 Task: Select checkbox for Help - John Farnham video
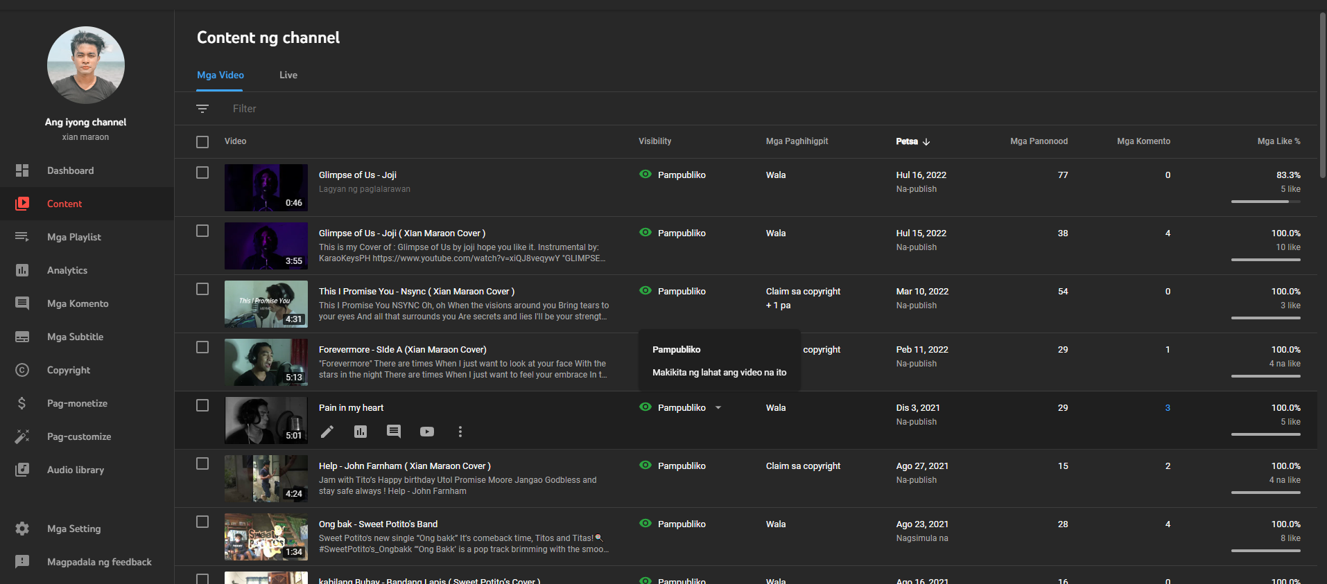point(202,463)
